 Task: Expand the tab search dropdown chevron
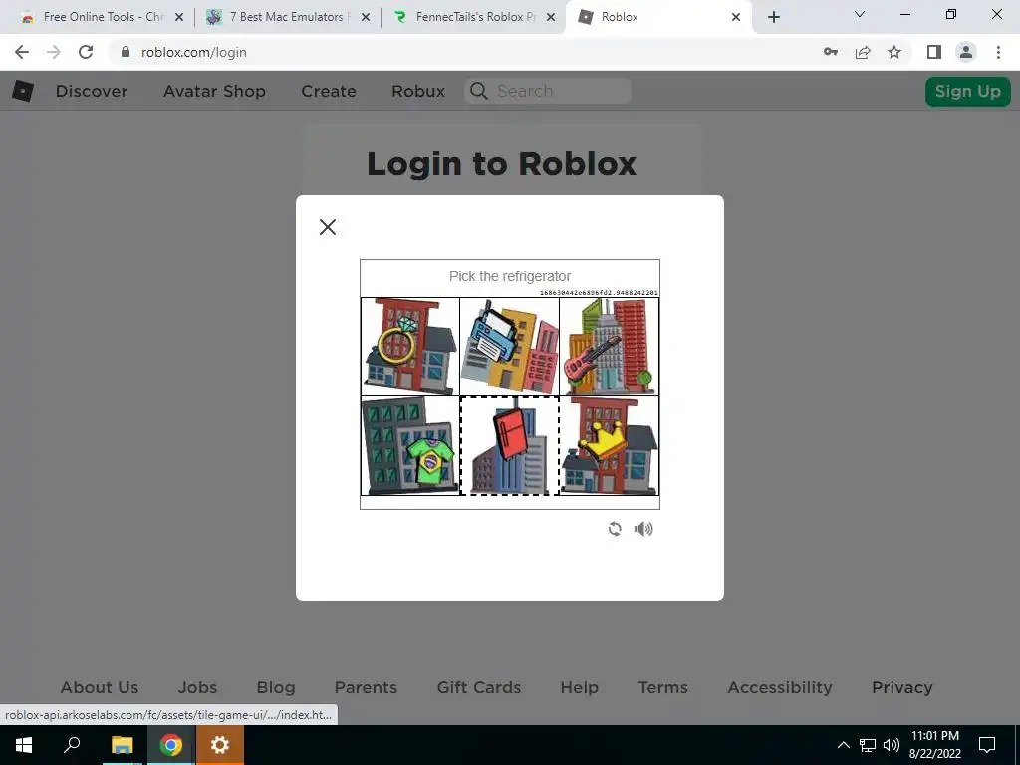pyautogui.click(x=860, y=14)
